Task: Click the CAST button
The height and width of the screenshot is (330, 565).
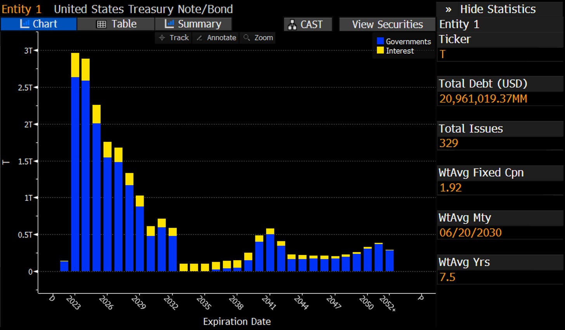Action: [x=308, y=24]
